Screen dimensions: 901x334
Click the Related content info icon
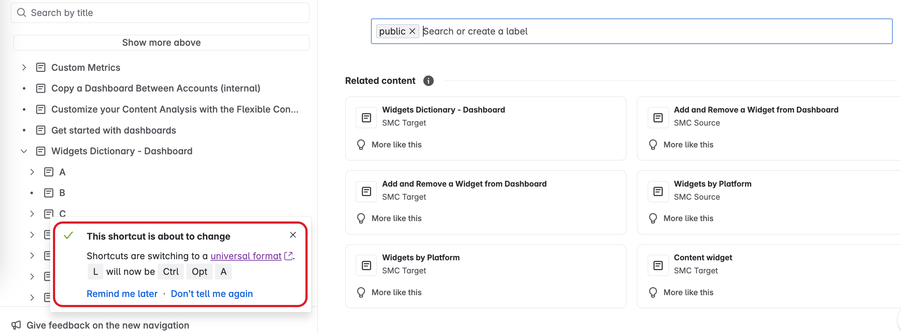428,81
